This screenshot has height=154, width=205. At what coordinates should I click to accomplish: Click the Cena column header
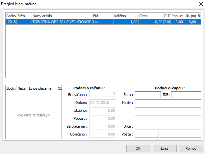[150, 16]
